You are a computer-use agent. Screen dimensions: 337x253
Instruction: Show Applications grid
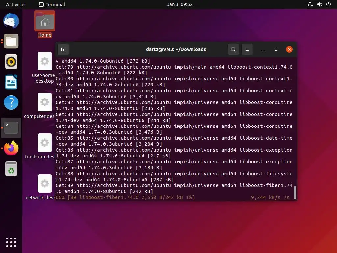click(11, 242)
